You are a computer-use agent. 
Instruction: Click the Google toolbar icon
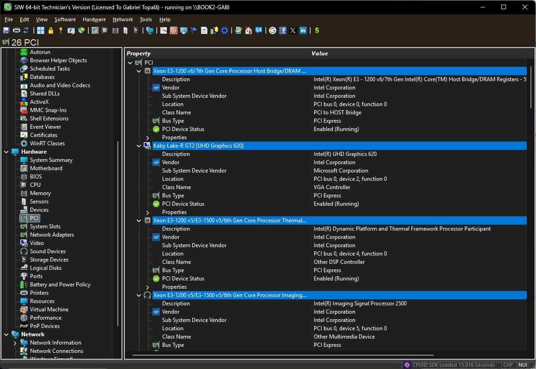273,30
